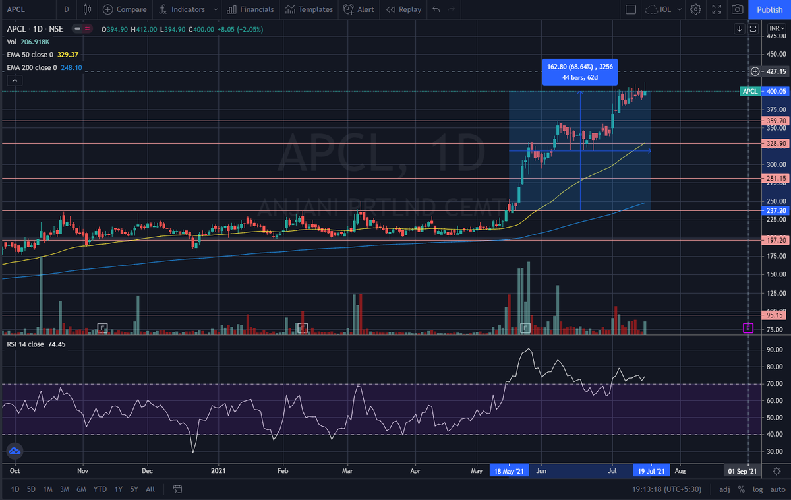Create an Alert with the clock icon
This screenshot has height=500, width=791.
359,9
